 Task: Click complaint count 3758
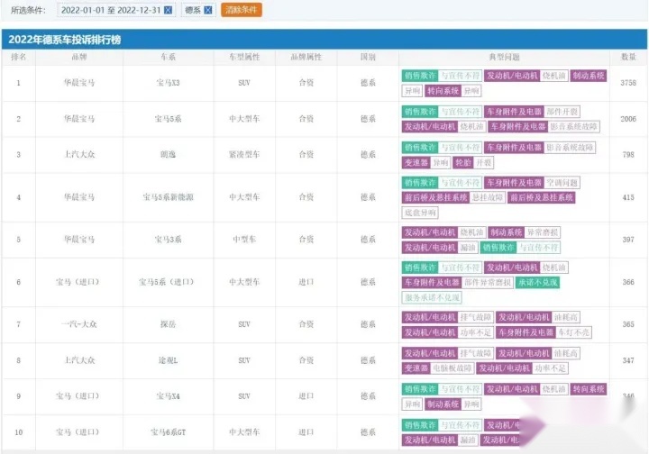pos(628,83)
